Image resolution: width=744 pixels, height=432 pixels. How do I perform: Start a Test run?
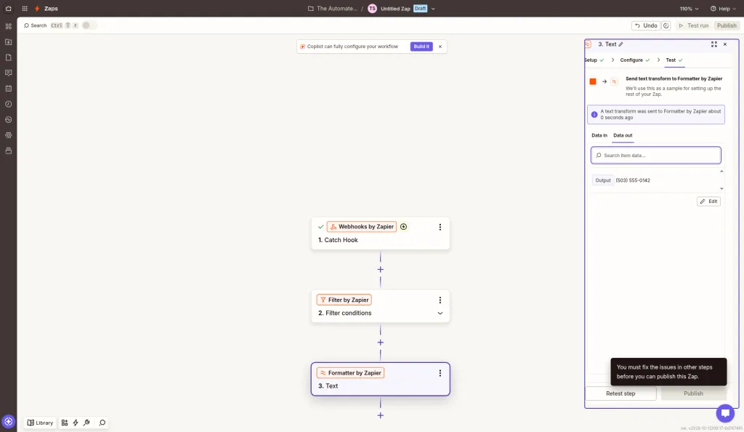(693, 25)
